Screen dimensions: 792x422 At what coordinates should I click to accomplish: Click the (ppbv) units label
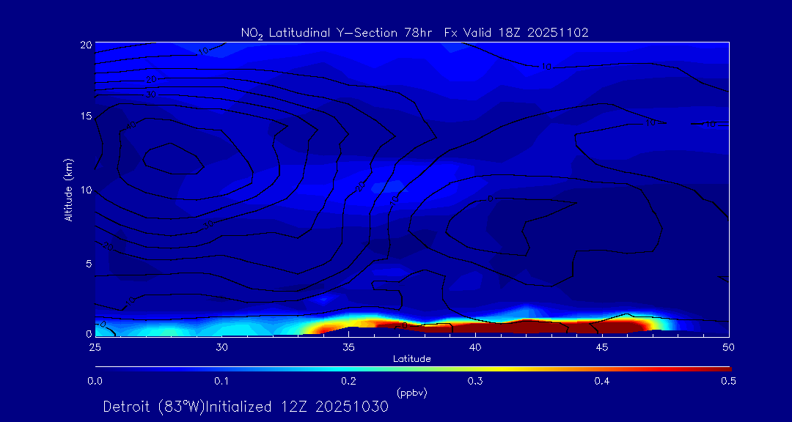(411, 393)
